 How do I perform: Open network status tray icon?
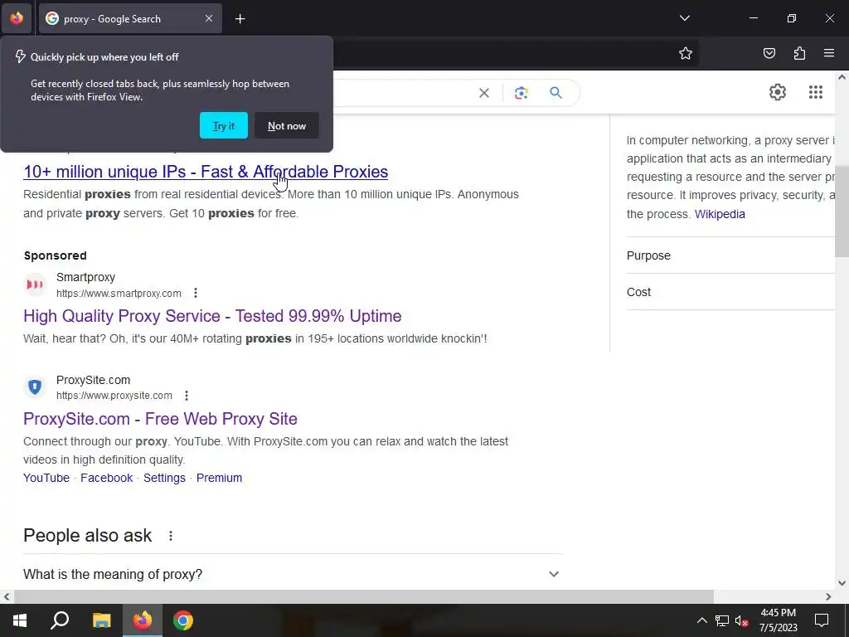point(722,620)
